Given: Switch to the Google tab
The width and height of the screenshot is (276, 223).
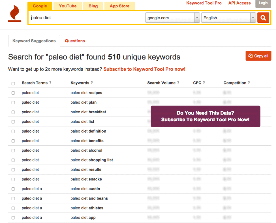Looking at the screenshot, I should pyautogui.click(x=40, y=6).
